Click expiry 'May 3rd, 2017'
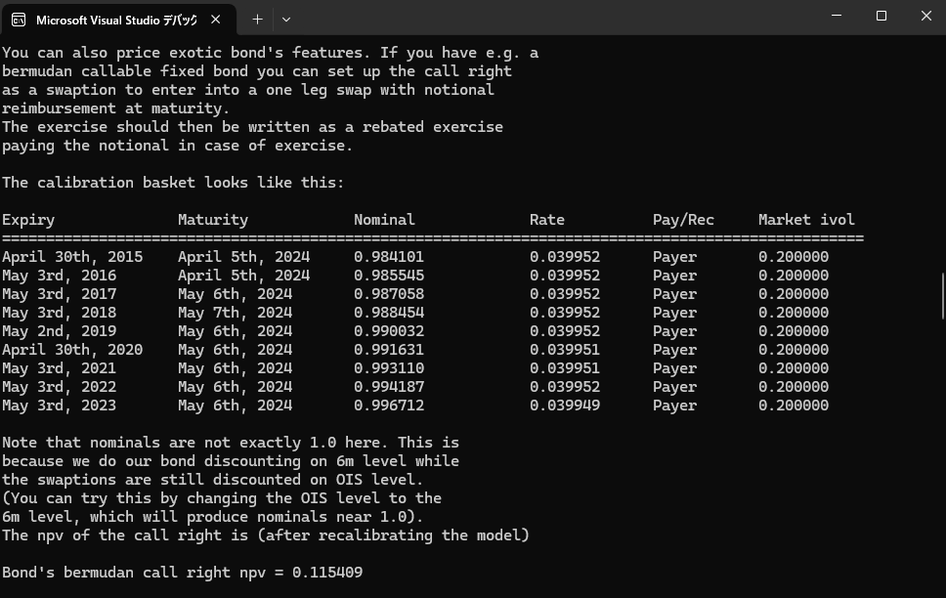Image resolution: width=946 pixels, height=598 pixels. click(x=59, y=294)
